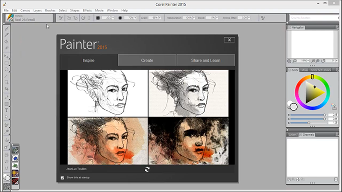Switch to the Share and Learn tab
Image resolution: width=342 pixels, height=192 pixels.
(206, 60)
